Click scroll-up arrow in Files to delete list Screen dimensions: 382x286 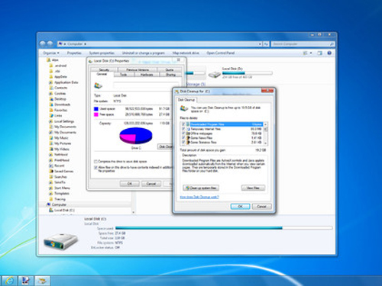[265, 124]
